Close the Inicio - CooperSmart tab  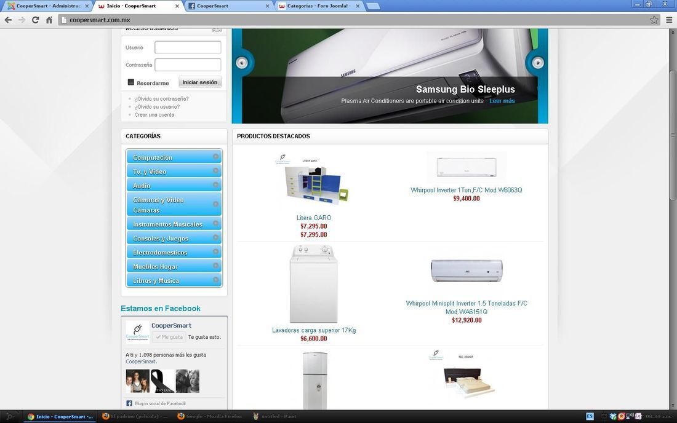click(x=177, y=6)
